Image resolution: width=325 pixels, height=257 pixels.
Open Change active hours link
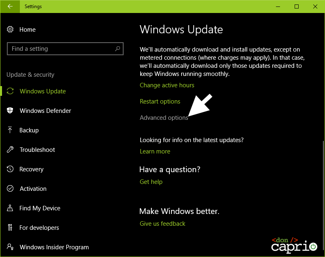(x=167, y=85)
